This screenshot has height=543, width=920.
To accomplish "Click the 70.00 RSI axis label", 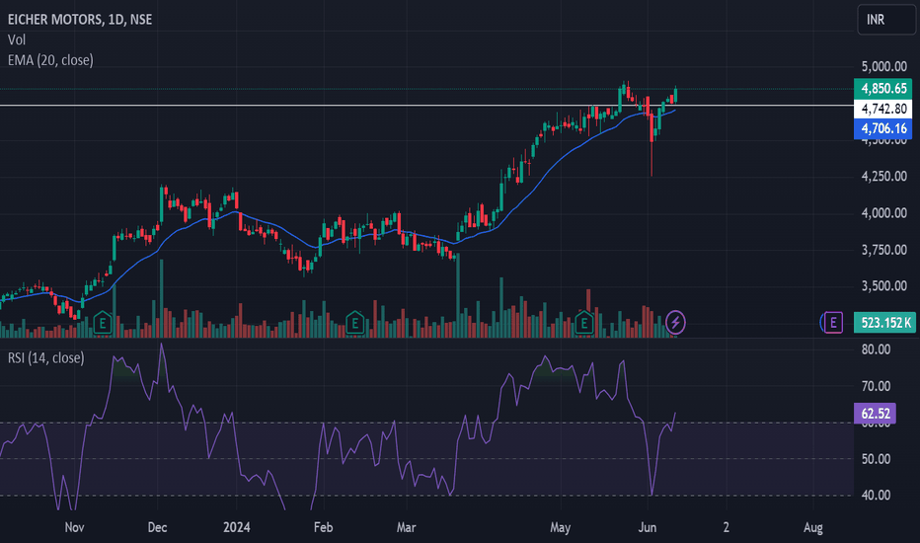I will click(x=876, y=386).
